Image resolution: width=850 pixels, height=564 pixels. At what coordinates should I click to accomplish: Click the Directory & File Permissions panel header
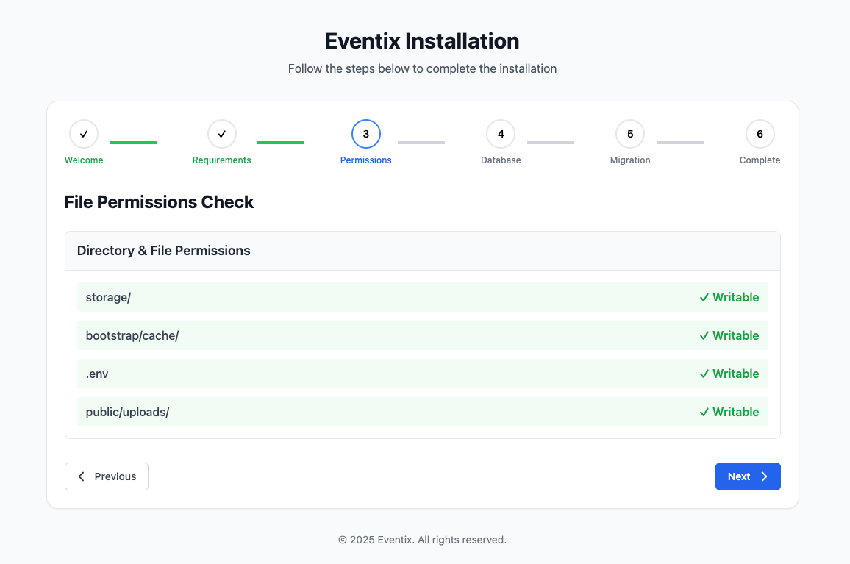tap(164, 251)
